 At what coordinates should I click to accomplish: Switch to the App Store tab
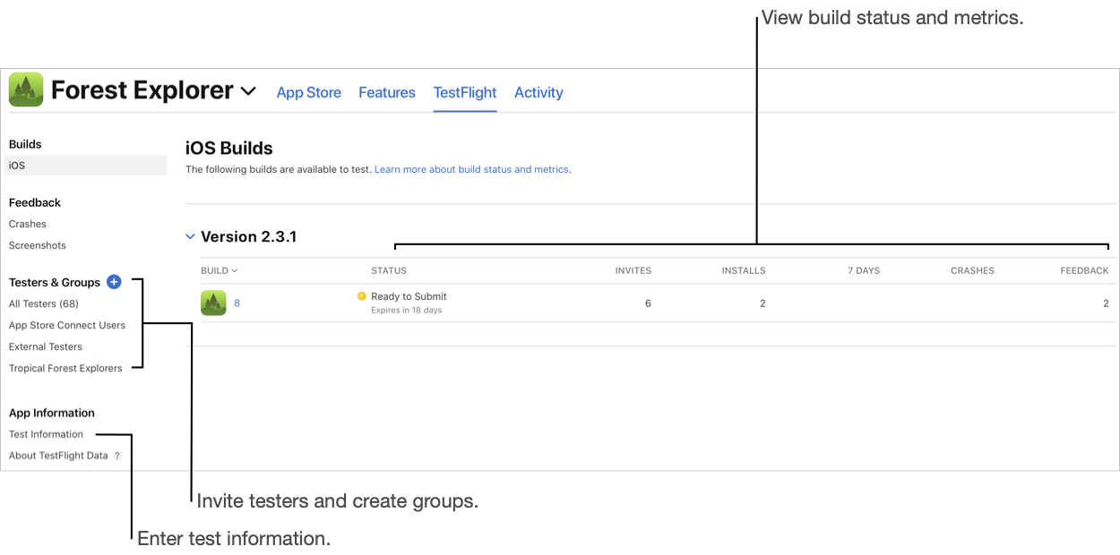click(308, 92)
